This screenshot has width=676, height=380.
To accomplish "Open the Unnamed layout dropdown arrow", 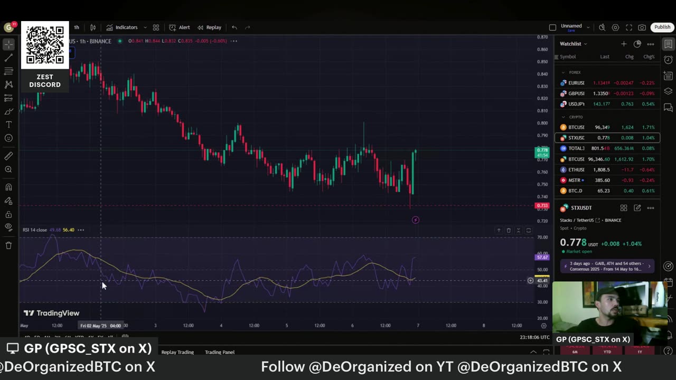I will coord(588,27).
